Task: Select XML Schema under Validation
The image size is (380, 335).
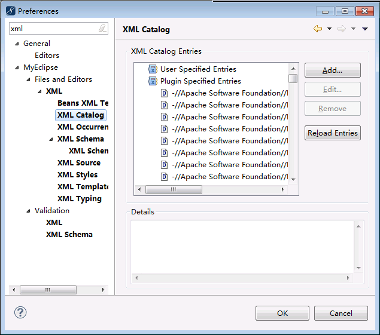Action: 69,234
